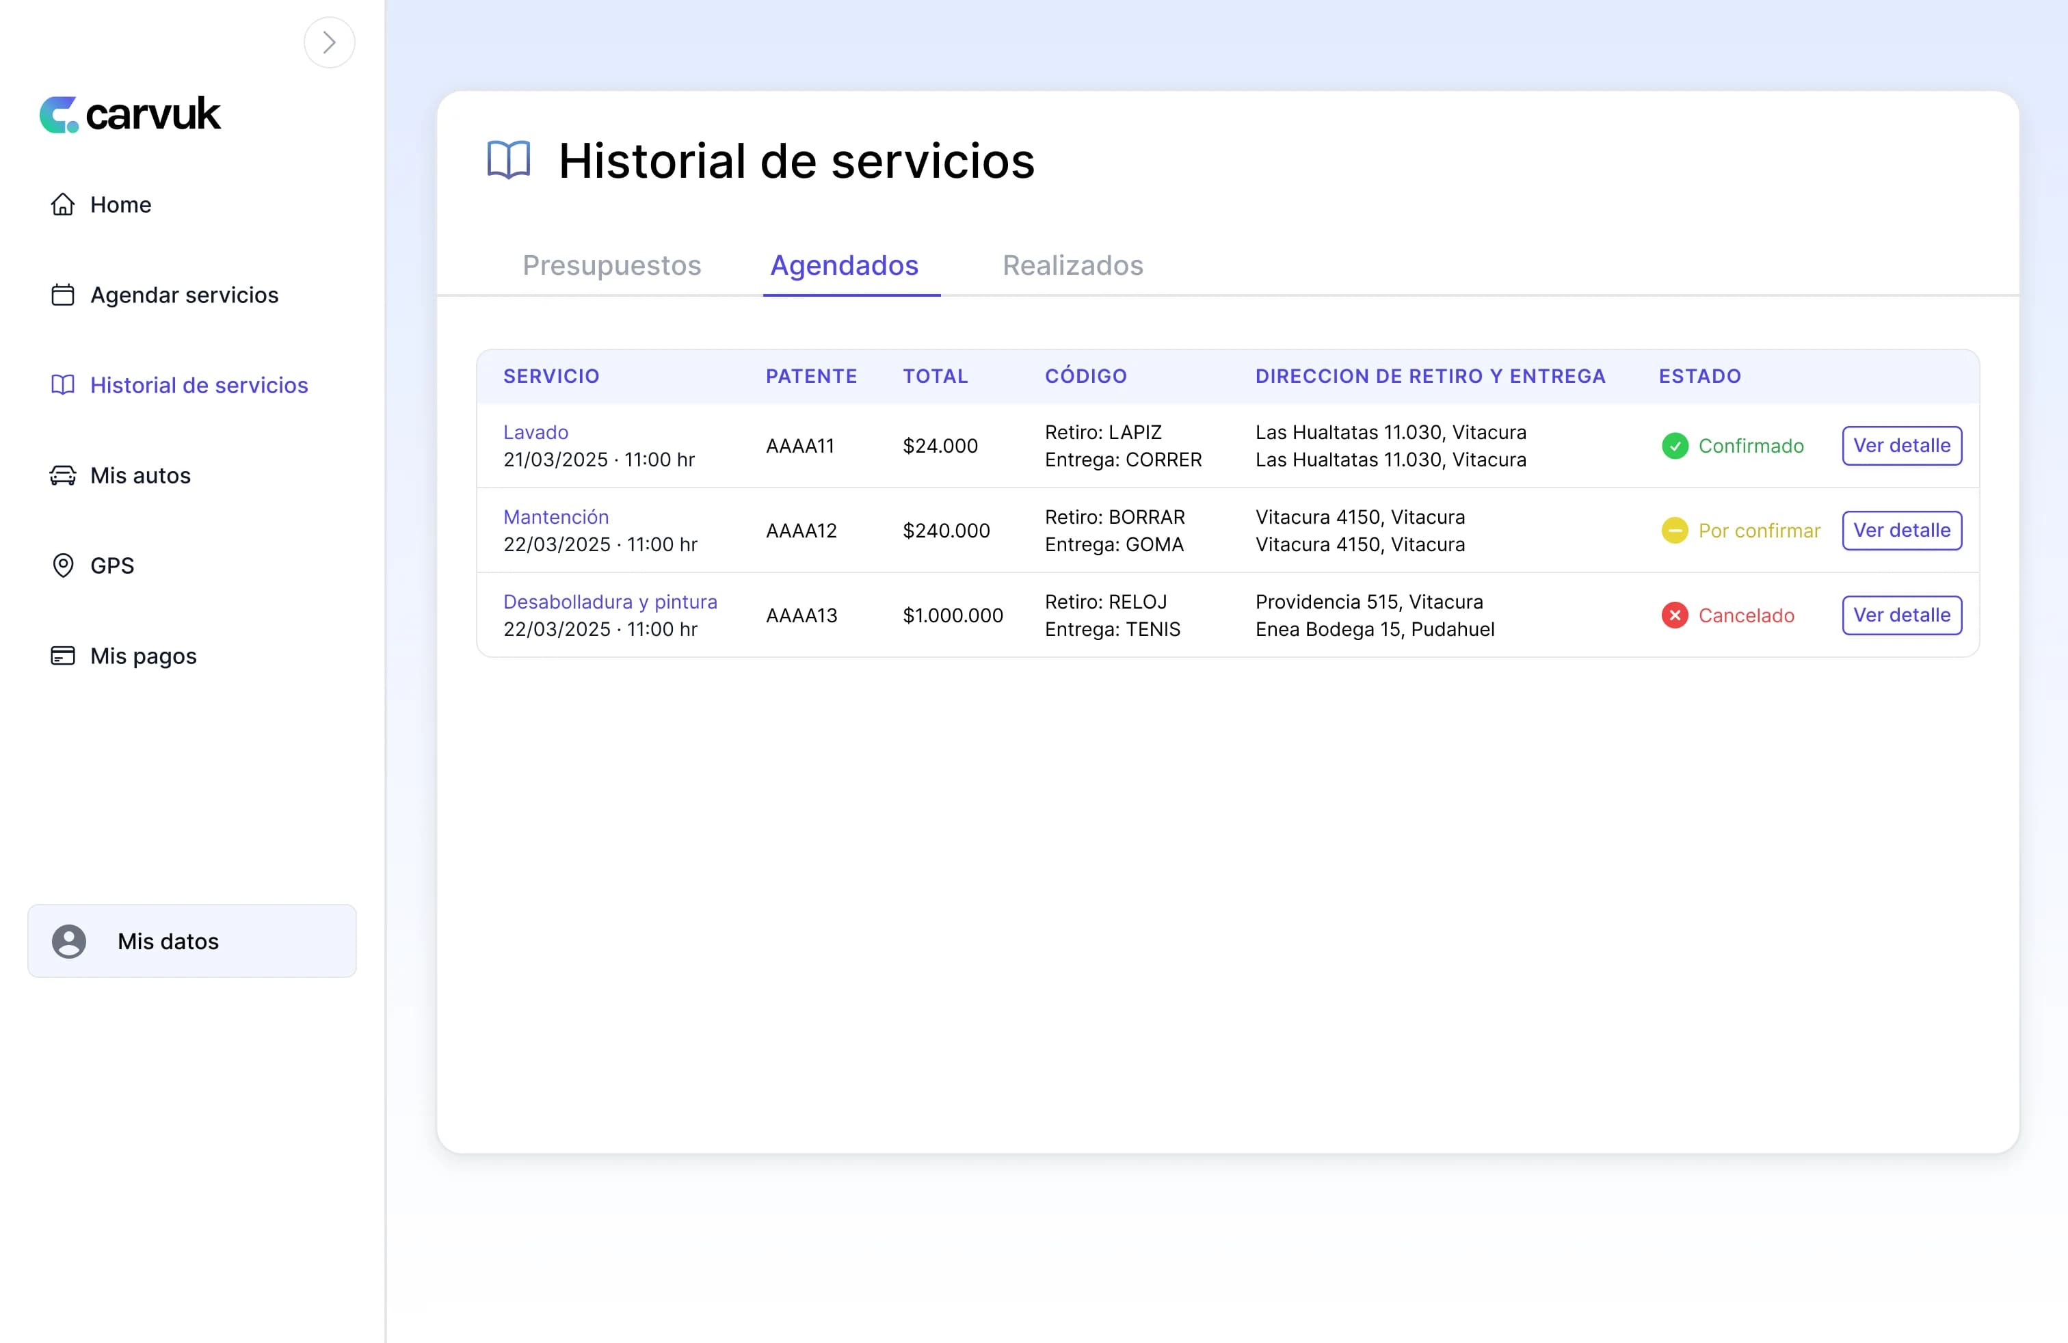Screen dimensions: 2068x1343
Task: Click the sidebar collapse chevron button
Action: pyautogui.click(x=330, y=42)
